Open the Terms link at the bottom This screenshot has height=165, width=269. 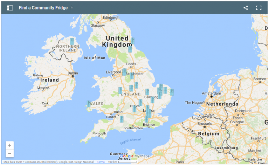tap(101, 162)
